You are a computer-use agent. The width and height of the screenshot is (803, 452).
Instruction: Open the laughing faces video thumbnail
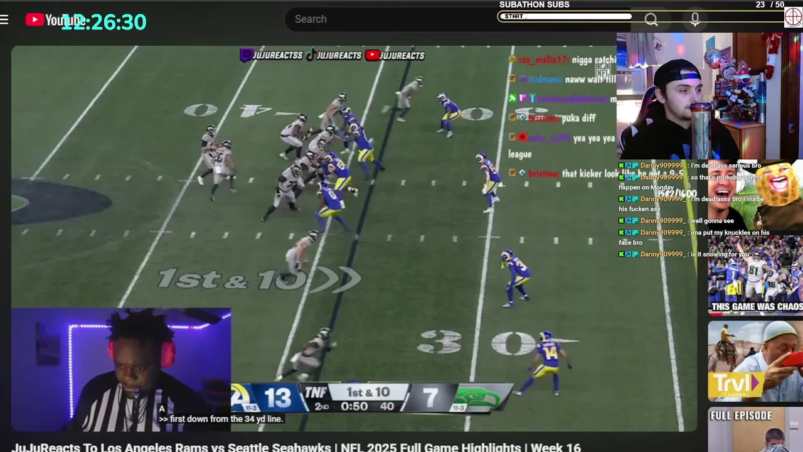(755, 195)
